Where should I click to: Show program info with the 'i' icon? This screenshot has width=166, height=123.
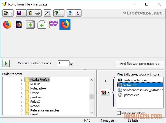tap(78, 13)
